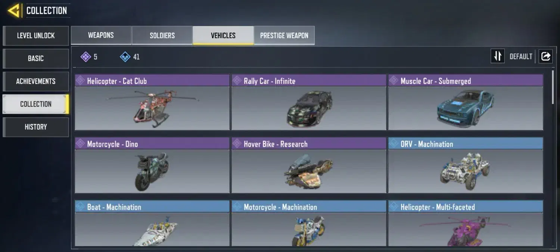Switch to the Soldiers tab
This screenshot has height=252, width=560.
162,35
